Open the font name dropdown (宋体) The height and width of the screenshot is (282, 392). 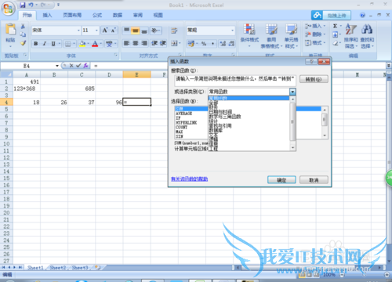(78, 31)
